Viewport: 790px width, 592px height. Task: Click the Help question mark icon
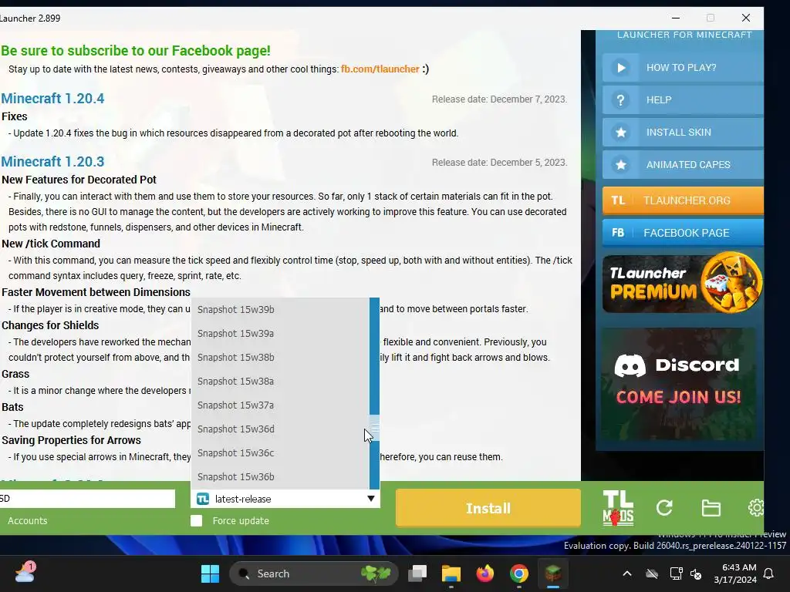click(x=621, y=99)
